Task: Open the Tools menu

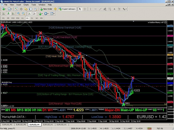Action: (x=34, y=5)
